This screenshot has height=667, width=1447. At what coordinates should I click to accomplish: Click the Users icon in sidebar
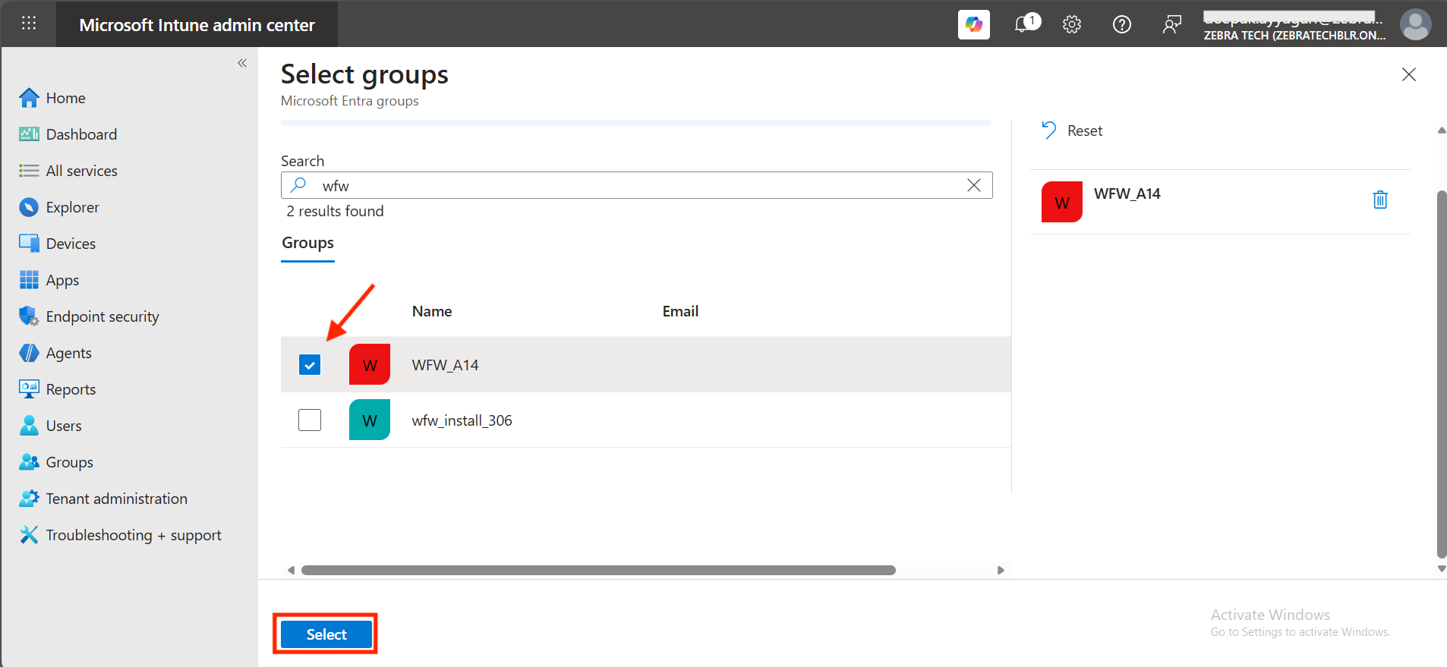pos(29,426)
